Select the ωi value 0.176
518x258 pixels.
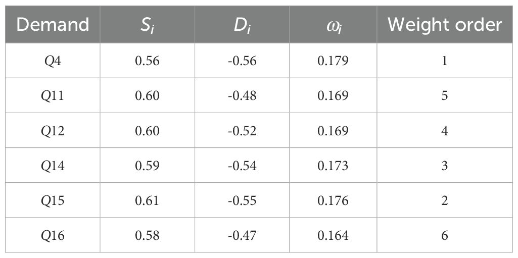(x=333, y=200)
